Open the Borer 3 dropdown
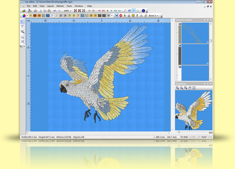Viewport: 235px width, 169px height. [157, 15]
